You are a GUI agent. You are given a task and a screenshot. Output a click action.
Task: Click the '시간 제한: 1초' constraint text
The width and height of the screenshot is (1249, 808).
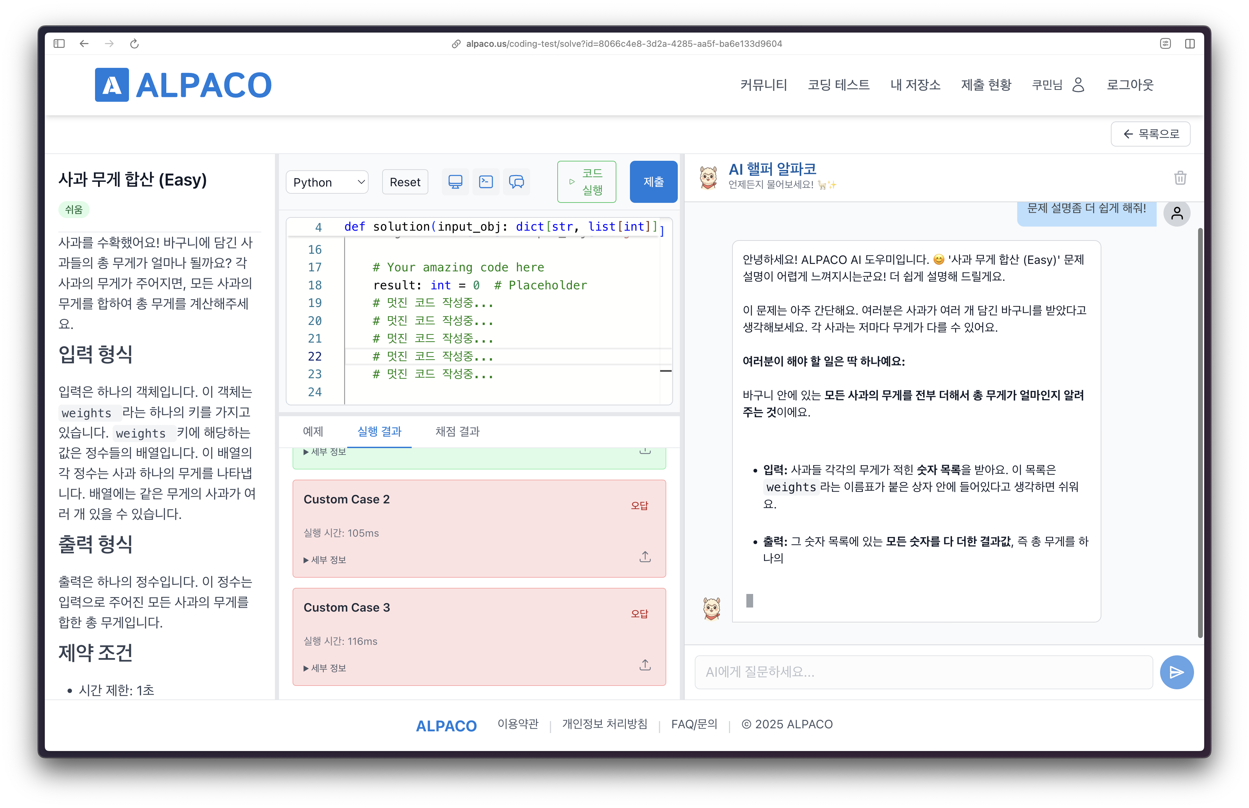click(x=116, y=690)
